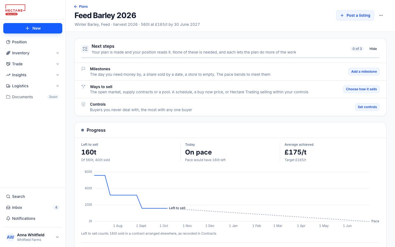Click the Inventory wheat icon
This screenshot has height=247, width=395.
8,53
